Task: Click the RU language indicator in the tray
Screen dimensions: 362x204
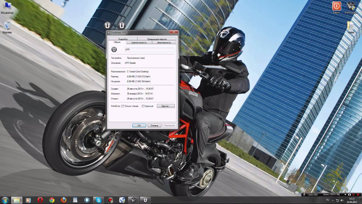Action: point(327,200)
